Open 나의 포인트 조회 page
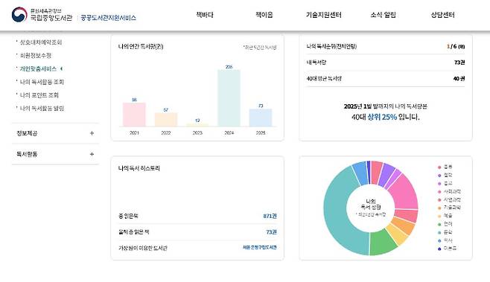This screenshot has height=282, width=490. coord(39,95)
